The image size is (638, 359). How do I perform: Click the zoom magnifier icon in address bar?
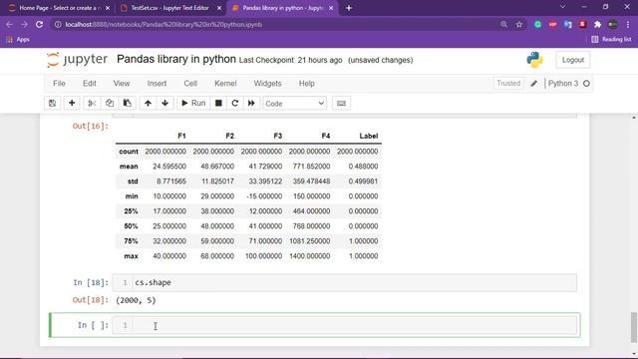point(504,24)
